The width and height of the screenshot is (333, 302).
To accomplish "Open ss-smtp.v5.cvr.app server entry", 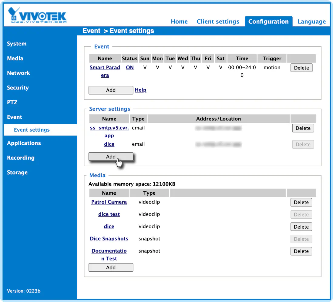I will [109, 132].
